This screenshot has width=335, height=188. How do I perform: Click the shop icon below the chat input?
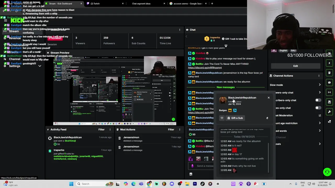(191, 174)
